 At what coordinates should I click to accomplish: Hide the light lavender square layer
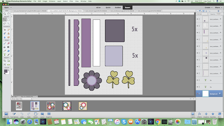pos(197,53)
